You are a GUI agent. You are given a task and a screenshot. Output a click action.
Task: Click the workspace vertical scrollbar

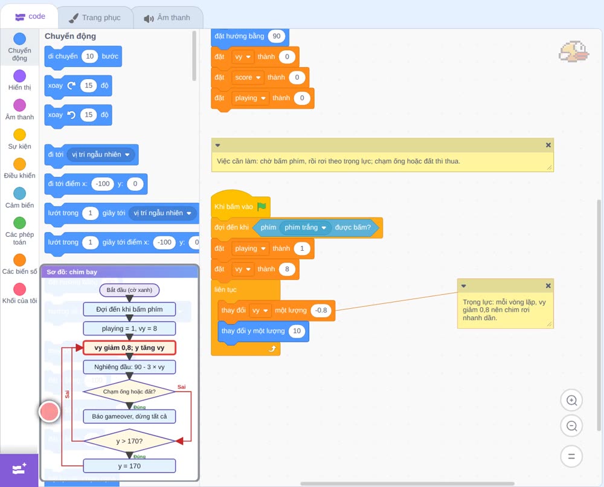tap(599, 315)
